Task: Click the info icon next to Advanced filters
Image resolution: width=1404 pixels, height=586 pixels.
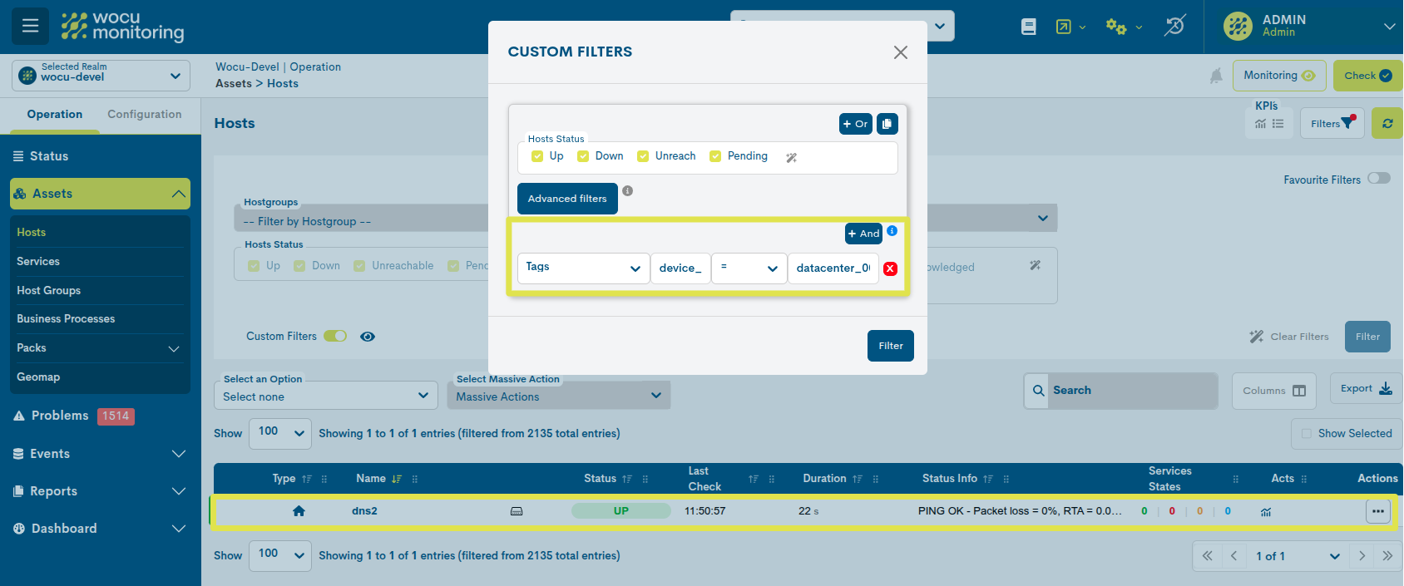Action: [x=628, y=191]
